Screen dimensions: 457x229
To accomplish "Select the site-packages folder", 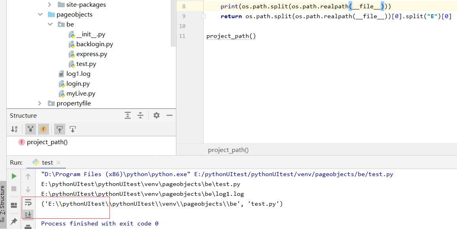I will pos(86,5).
